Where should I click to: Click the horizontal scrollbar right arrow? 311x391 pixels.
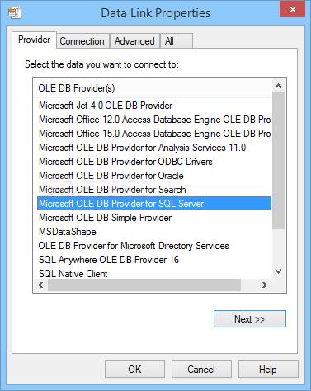point(265,285)
